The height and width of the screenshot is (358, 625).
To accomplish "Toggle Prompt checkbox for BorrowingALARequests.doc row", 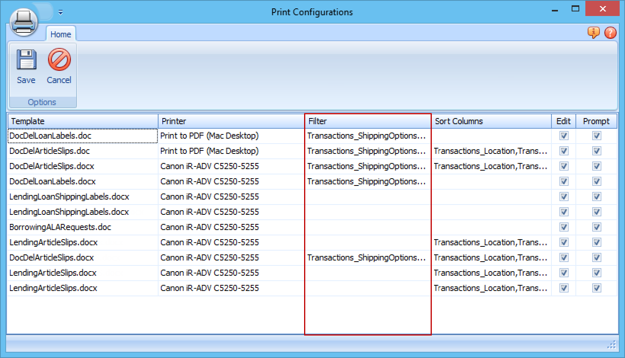I will pos(596,227).
